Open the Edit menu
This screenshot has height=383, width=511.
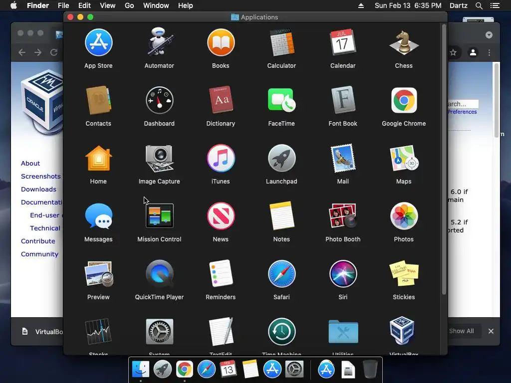(84, 5)
